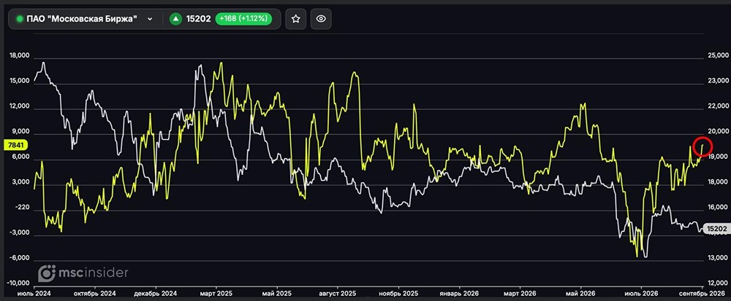This screenshot has width=731, height=301.
Task: Click the green status dot beside Московская Биржа
Action: pos(20,19)
